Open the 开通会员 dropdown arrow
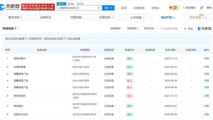Image resolution: width=213 pixels, height=120 pixels. [178, 8]
